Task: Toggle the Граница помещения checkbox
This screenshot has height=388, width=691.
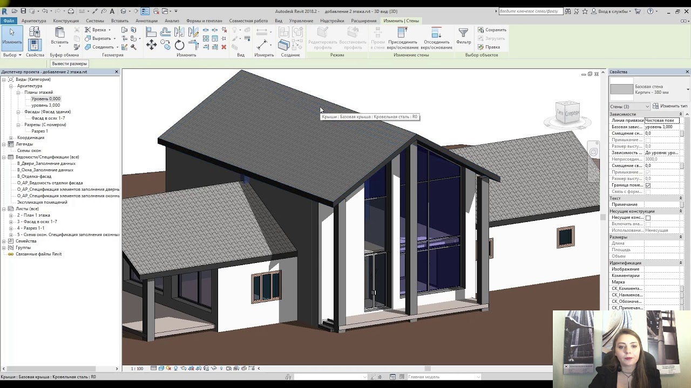Action: coord(648,185)
